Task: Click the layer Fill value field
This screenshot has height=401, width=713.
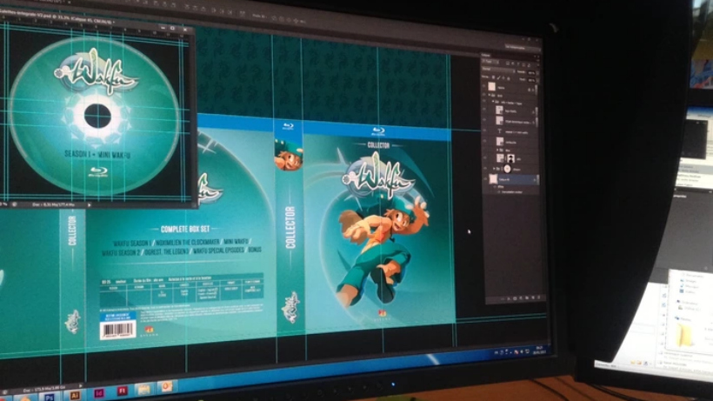Action: pyautogui.click(x=531, y=80)
